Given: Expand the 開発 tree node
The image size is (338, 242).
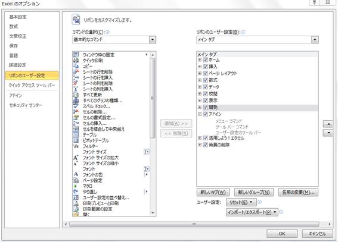Looking at the screenshot, I should tap(200, 107).
